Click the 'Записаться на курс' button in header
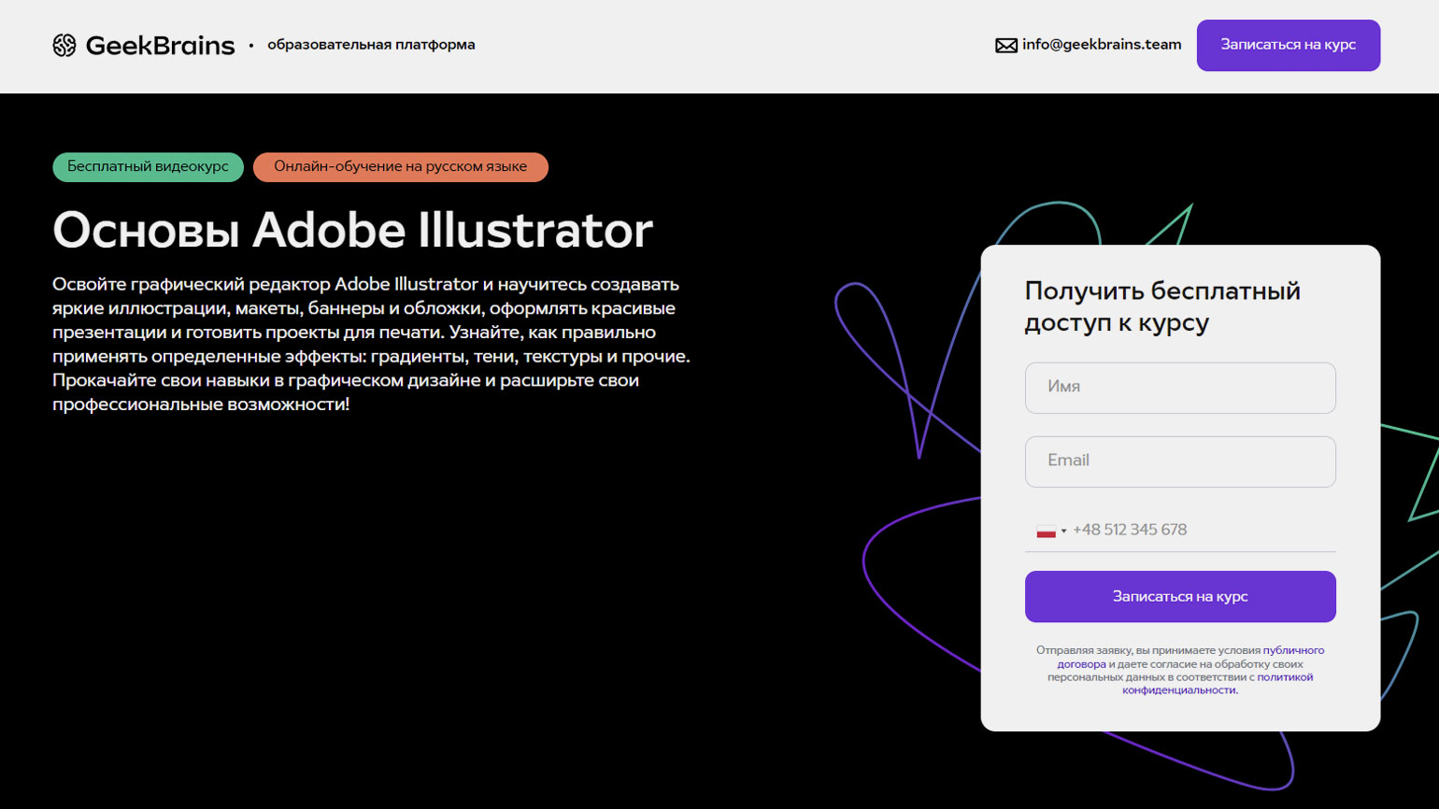1439x809 pixels. pos(1288,45)
